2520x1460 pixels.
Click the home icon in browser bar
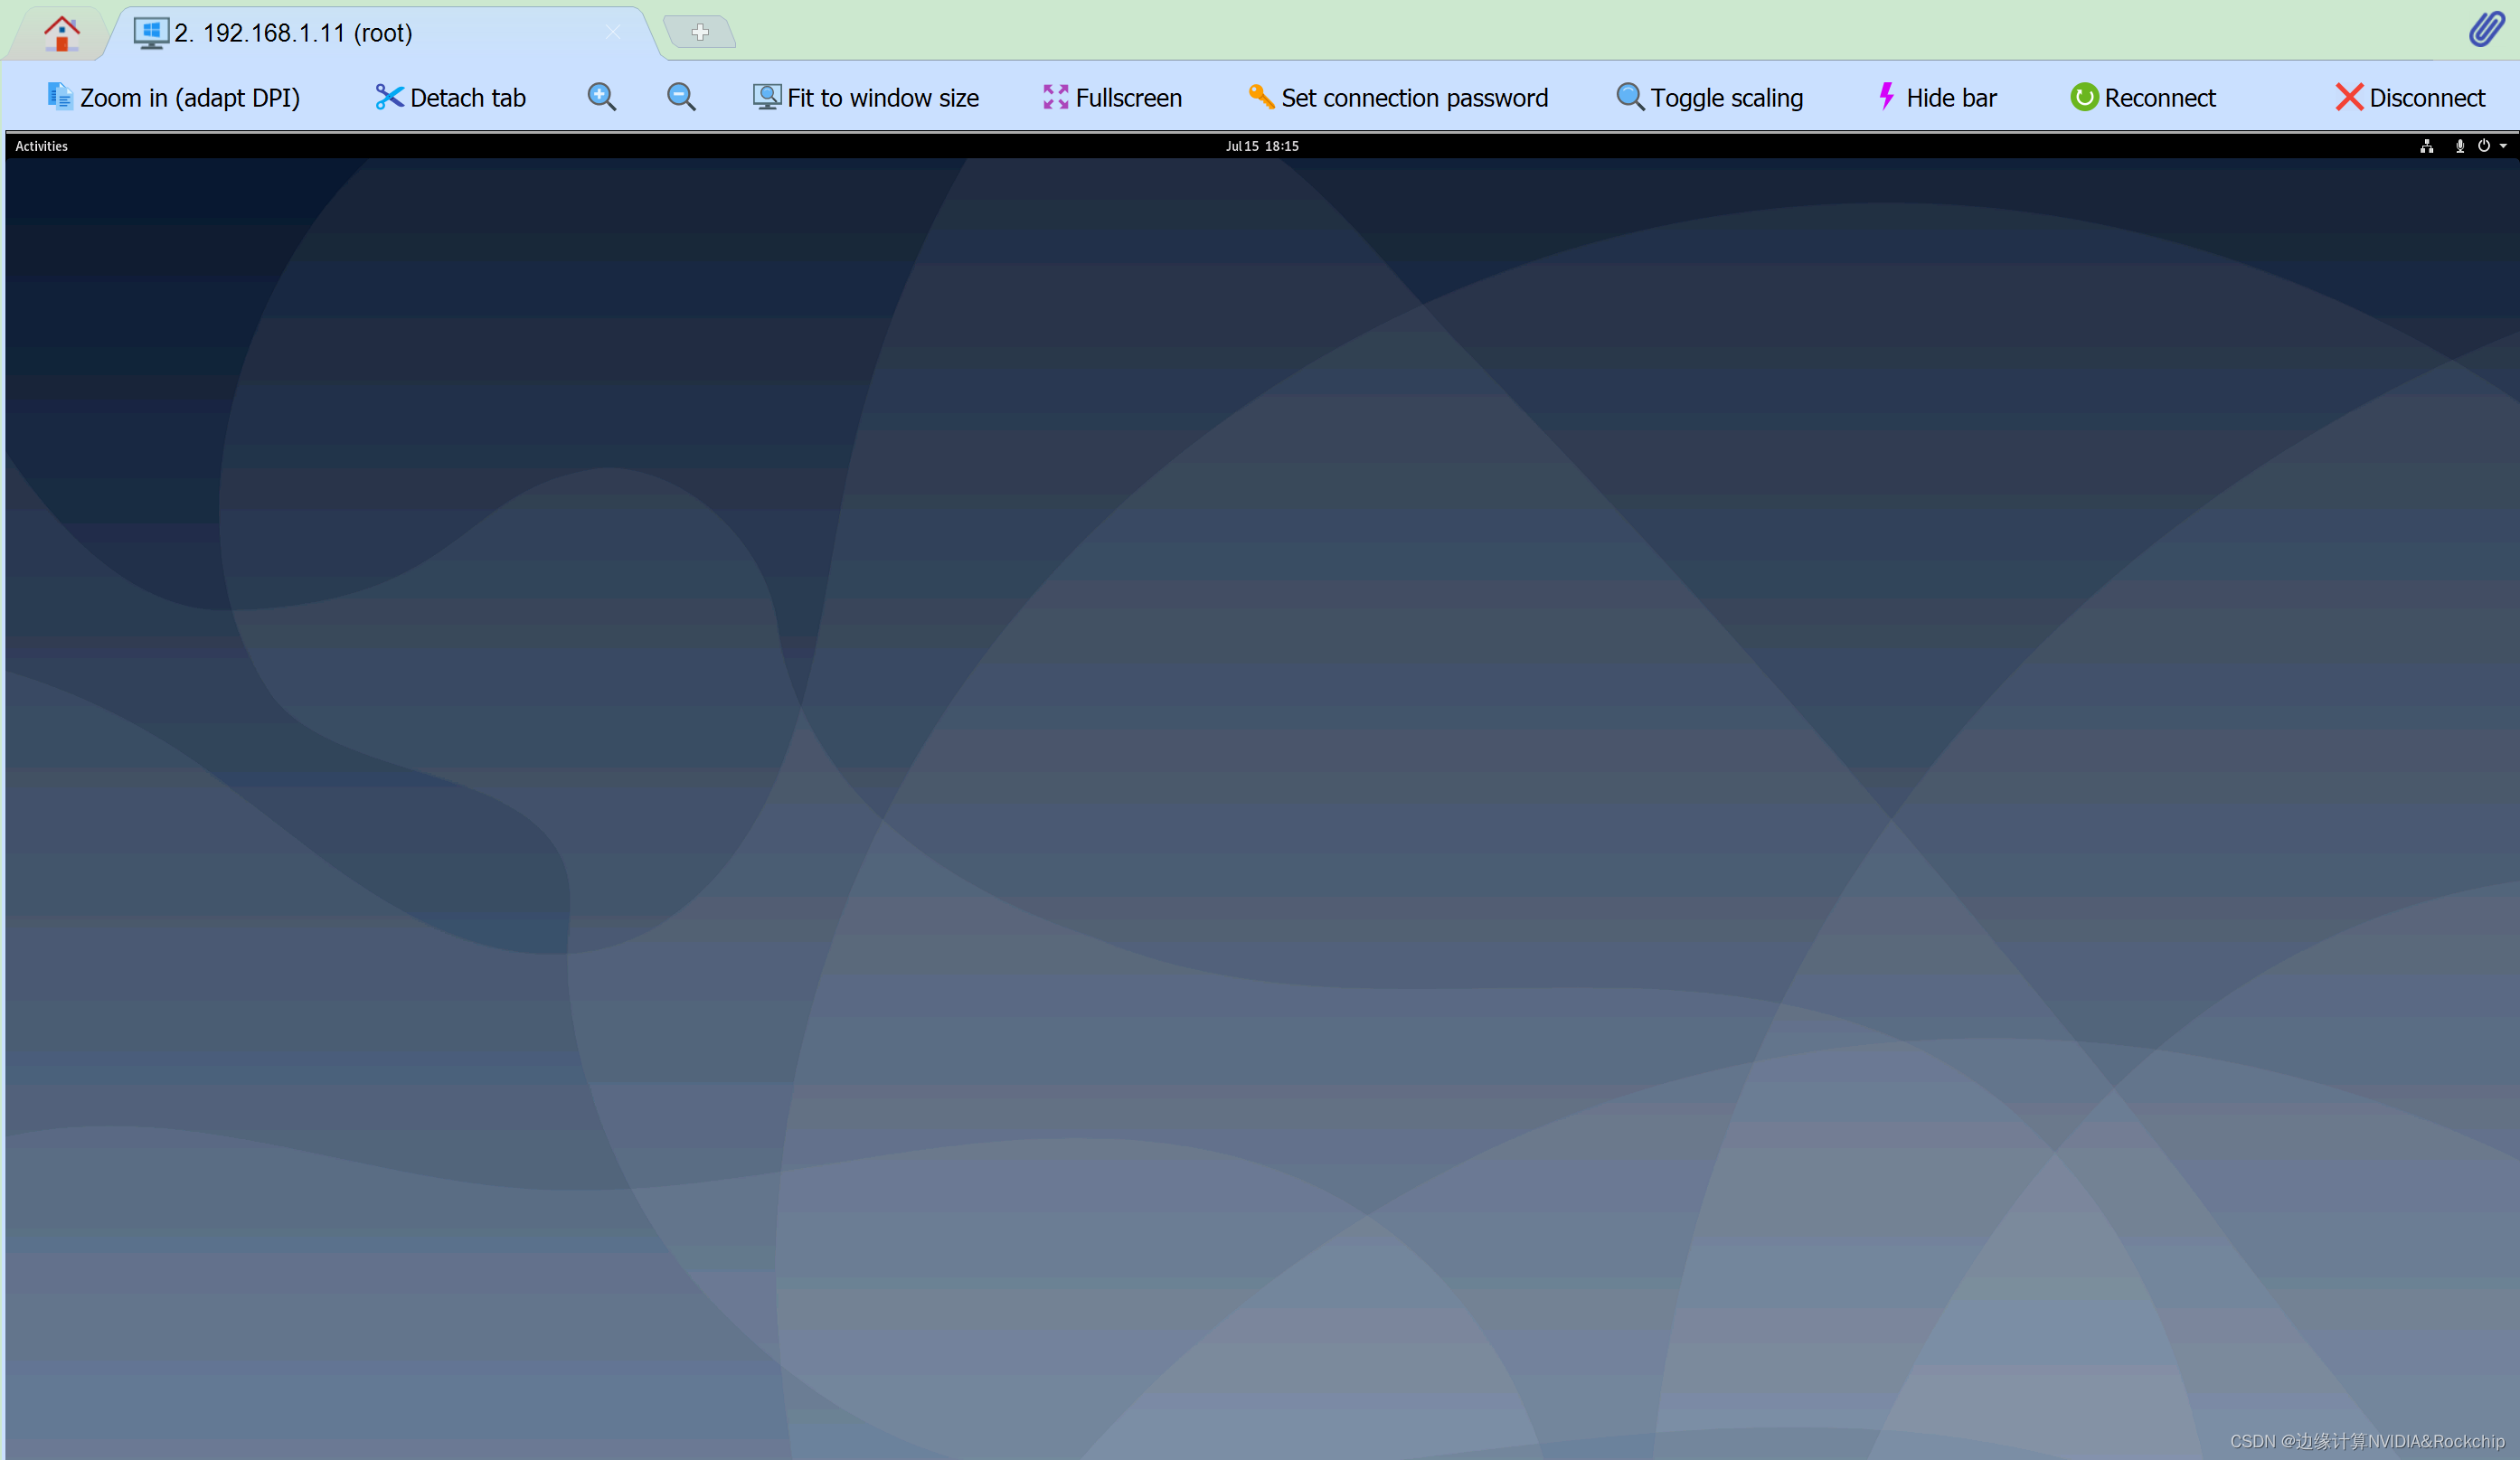59,32
